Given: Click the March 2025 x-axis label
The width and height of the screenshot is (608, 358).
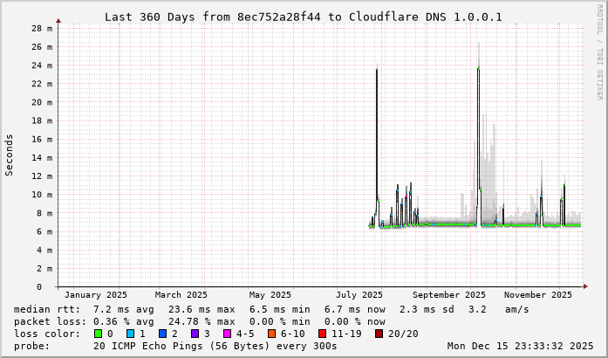Looking at the screenshot, I should pyautogui.click(x=181, y=295).
